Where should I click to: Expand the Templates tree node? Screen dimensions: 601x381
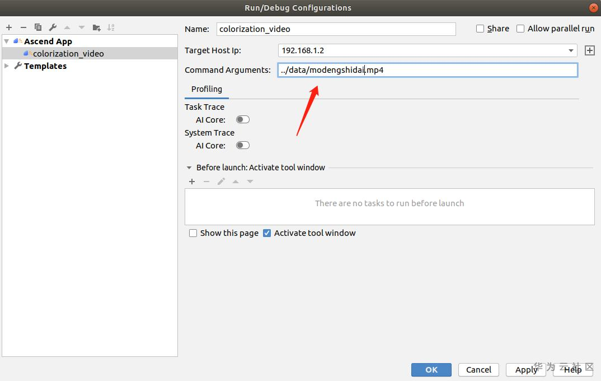pos(7,66)
